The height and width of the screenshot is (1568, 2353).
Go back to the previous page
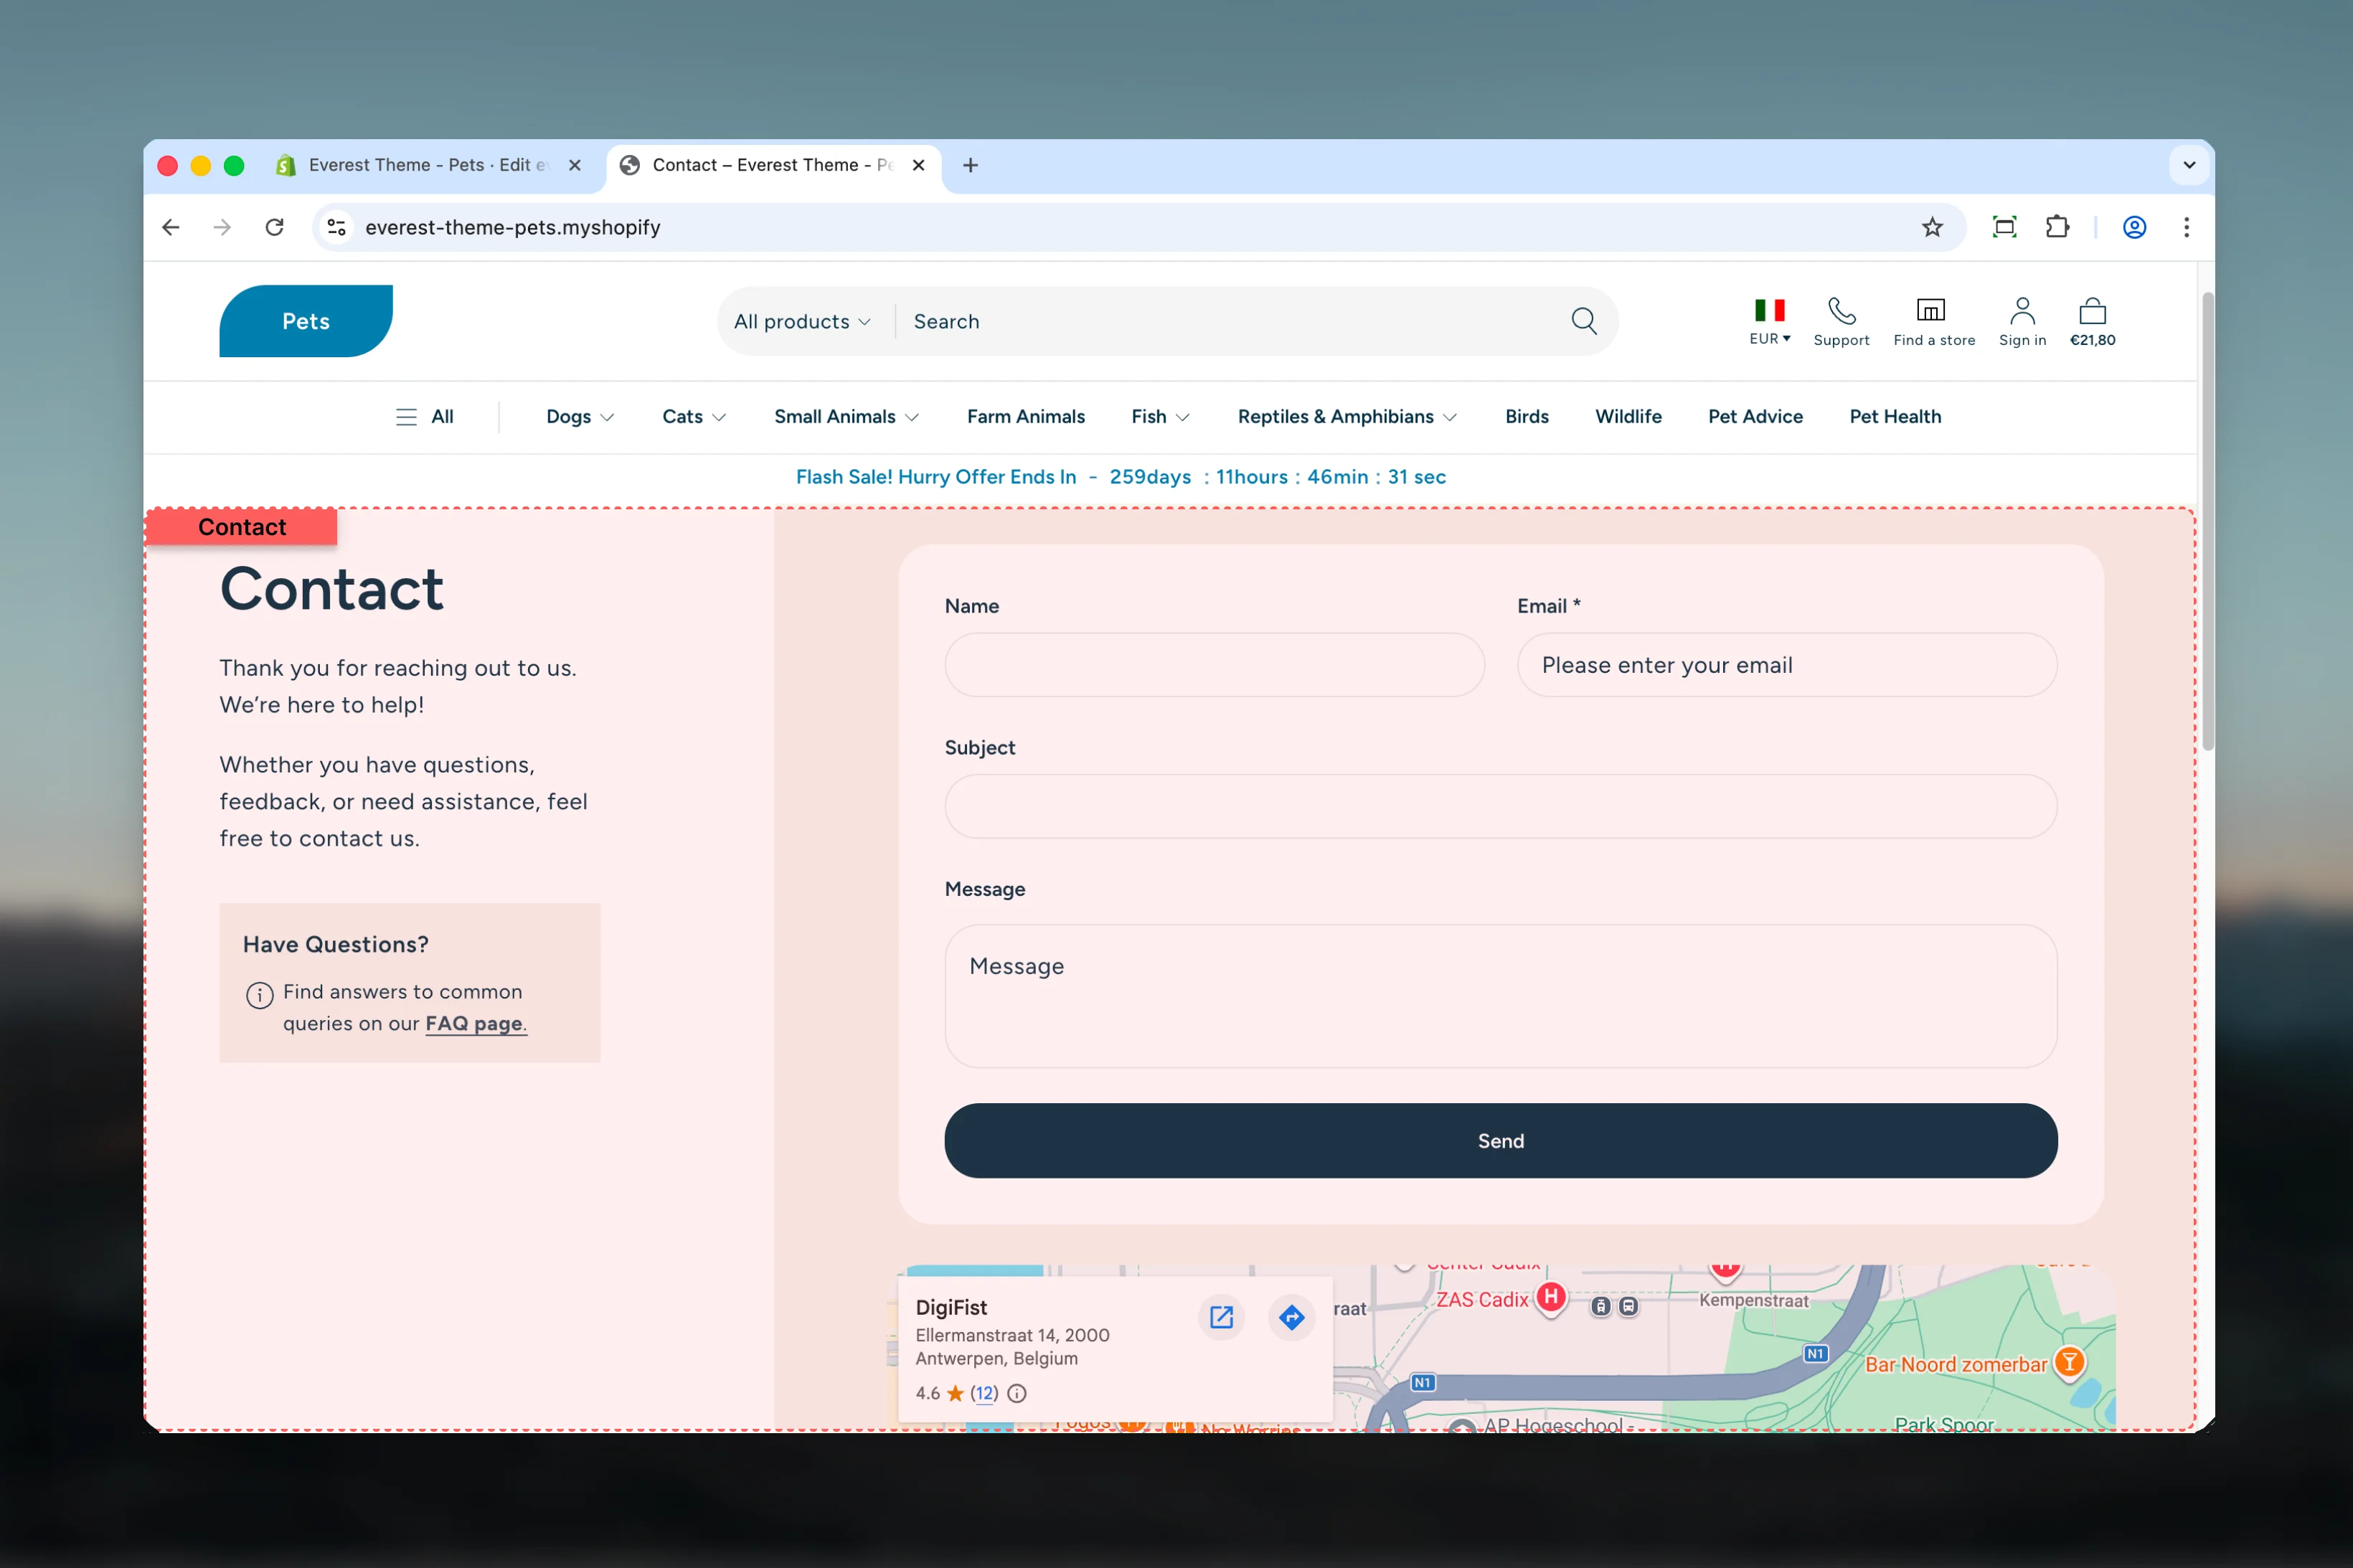[x=171, y=227]
